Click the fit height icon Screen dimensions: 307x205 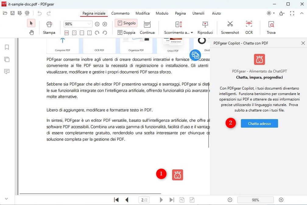click(x=90, y=33)
